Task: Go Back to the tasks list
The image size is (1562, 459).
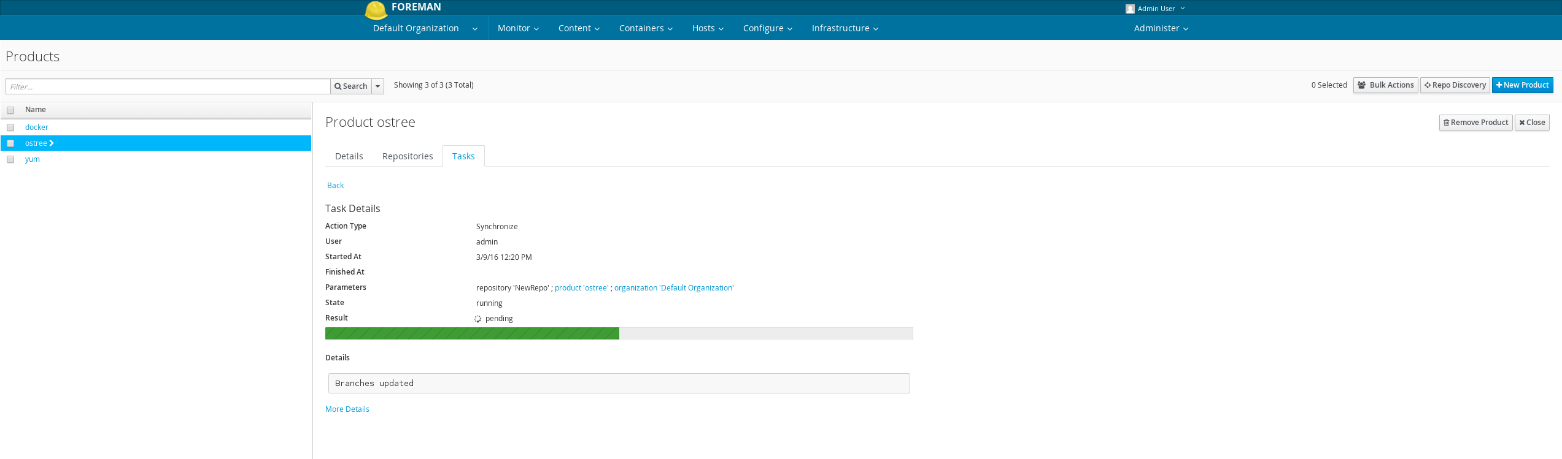Action: pos(335,186)
